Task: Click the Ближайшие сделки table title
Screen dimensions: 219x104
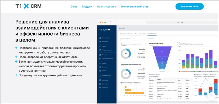Action: click(x=154, y=75)
